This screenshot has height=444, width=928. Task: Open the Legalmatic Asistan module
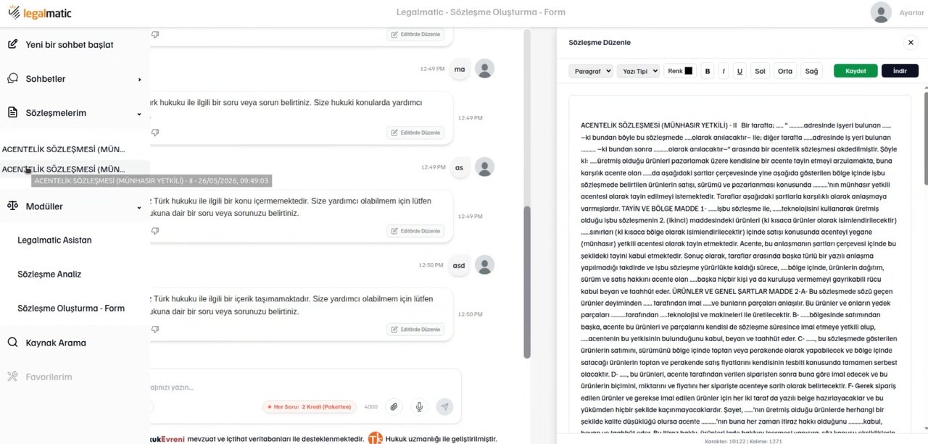click(54, 240)
